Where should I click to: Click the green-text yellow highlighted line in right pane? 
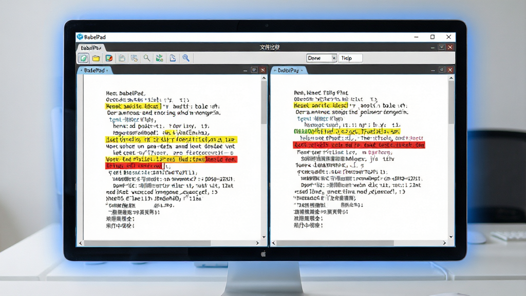pyautogui.click(x=347, y=131)
